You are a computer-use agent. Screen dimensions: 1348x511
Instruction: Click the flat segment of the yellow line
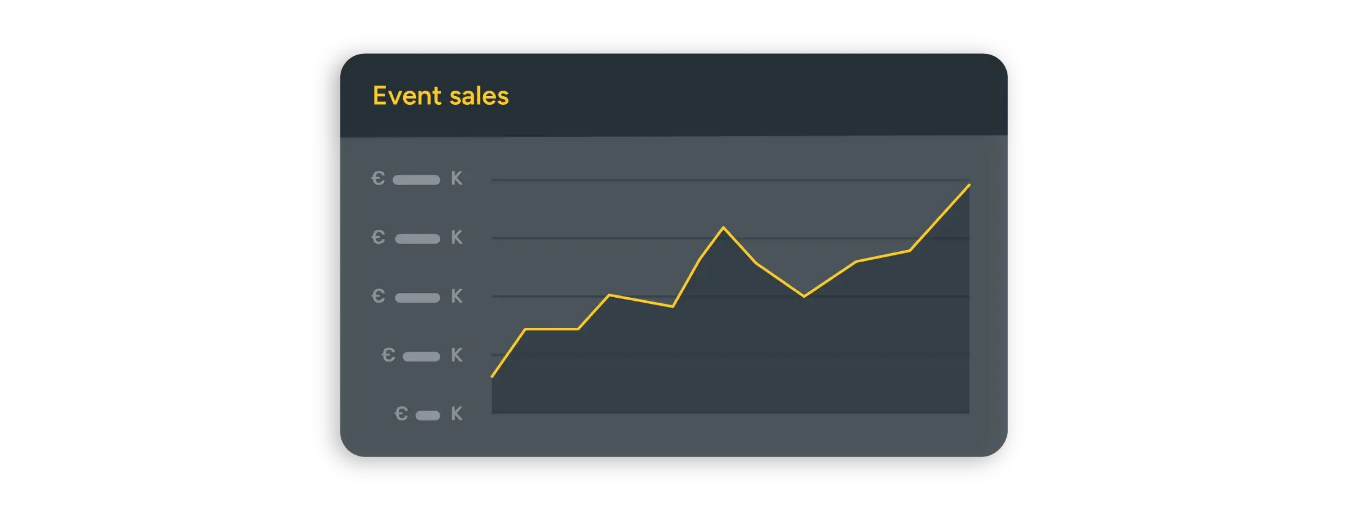(551, 329)
